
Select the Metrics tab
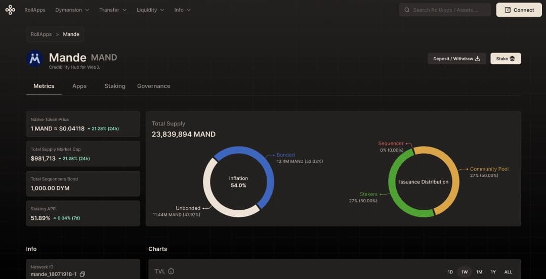44,86
